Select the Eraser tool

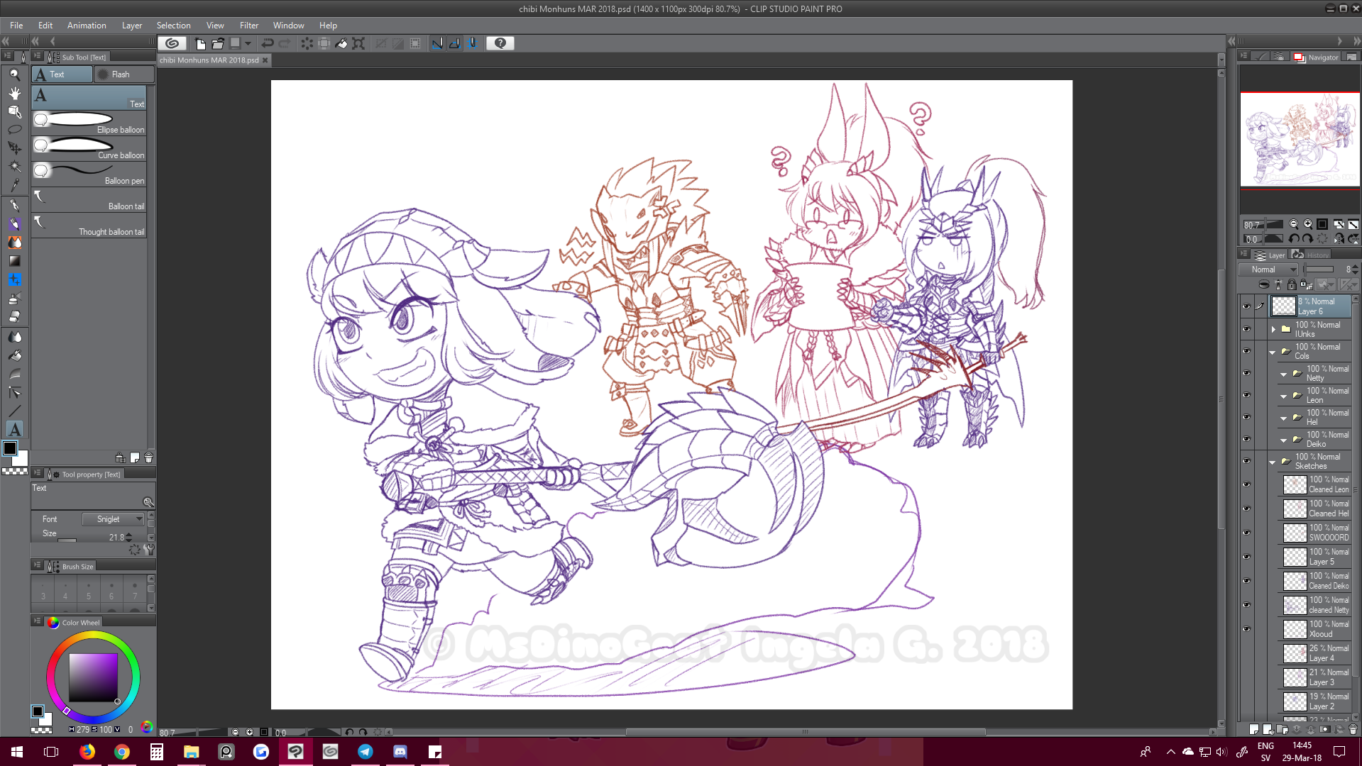click(14, 317)
